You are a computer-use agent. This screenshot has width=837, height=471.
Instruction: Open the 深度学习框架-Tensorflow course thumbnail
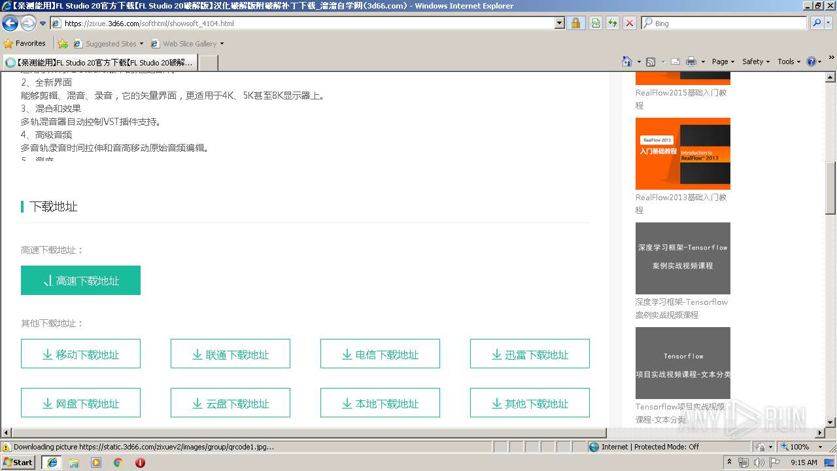pos(683,258)
